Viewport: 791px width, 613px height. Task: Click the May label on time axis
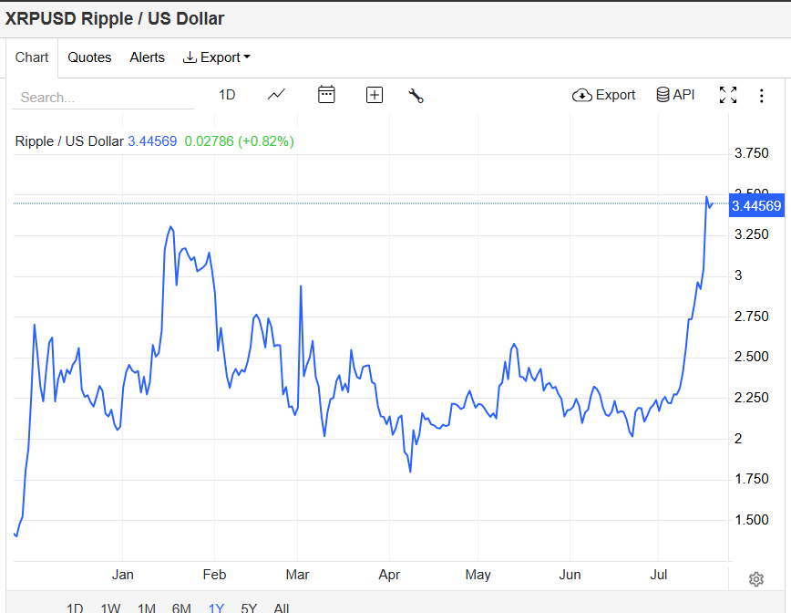pos(478,575)
